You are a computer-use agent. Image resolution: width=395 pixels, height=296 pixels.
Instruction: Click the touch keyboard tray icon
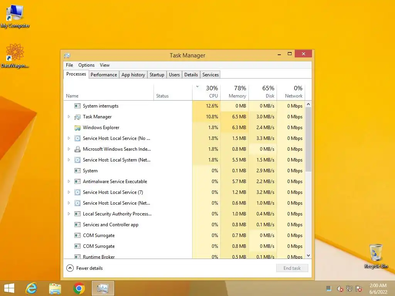click(x=329, y=289)
